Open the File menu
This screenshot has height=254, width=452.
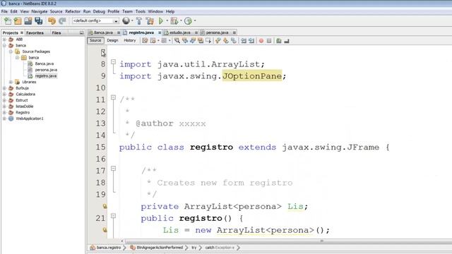click(x=4, y=11)
